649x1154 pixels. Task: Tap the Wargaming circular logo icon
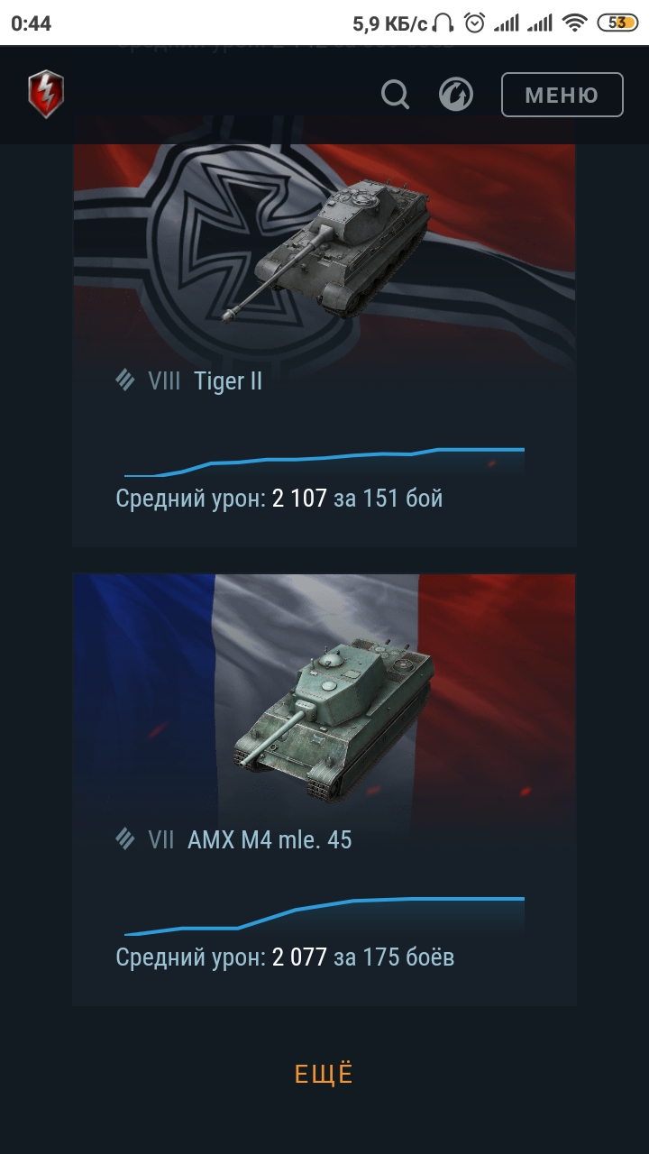(456, 94)
